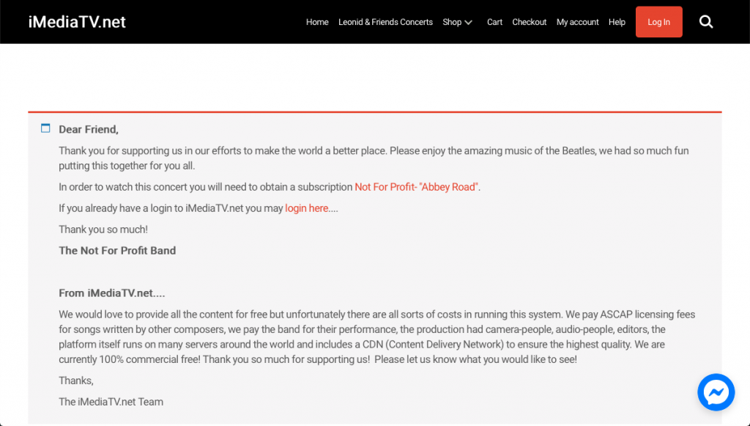The width and height of the screenshot is (750, 426).
Task: Expand the Shop dropdown chevron
Action: (469, 23)
